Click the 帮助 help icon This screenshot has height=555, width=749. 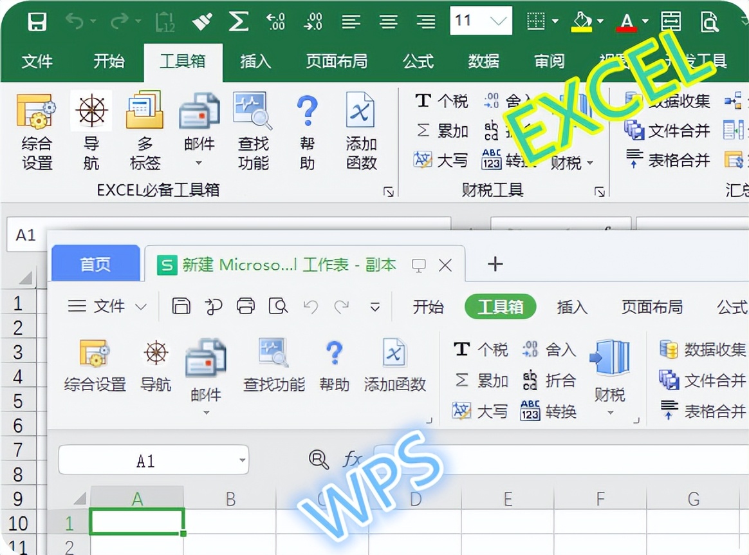[x=308, y=129]
